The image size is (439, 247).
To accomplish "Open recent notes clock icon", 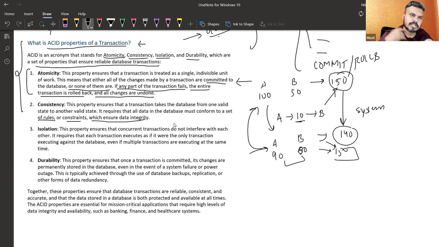I will (7, 61).
